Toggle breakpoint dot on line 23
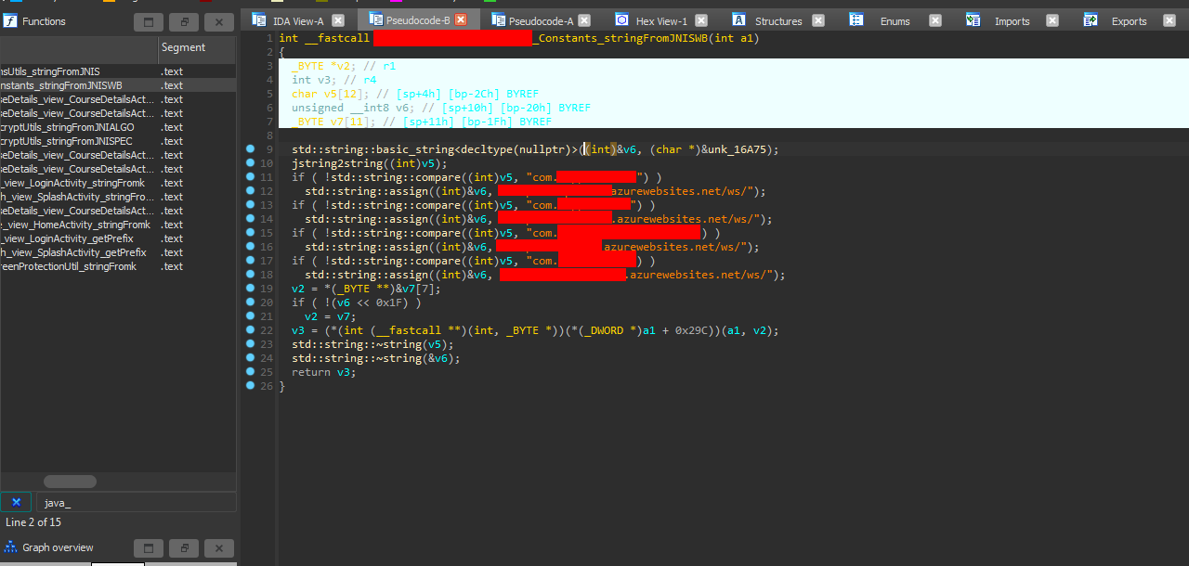This screenshot has height=566, width=1189. click(250, 344)
